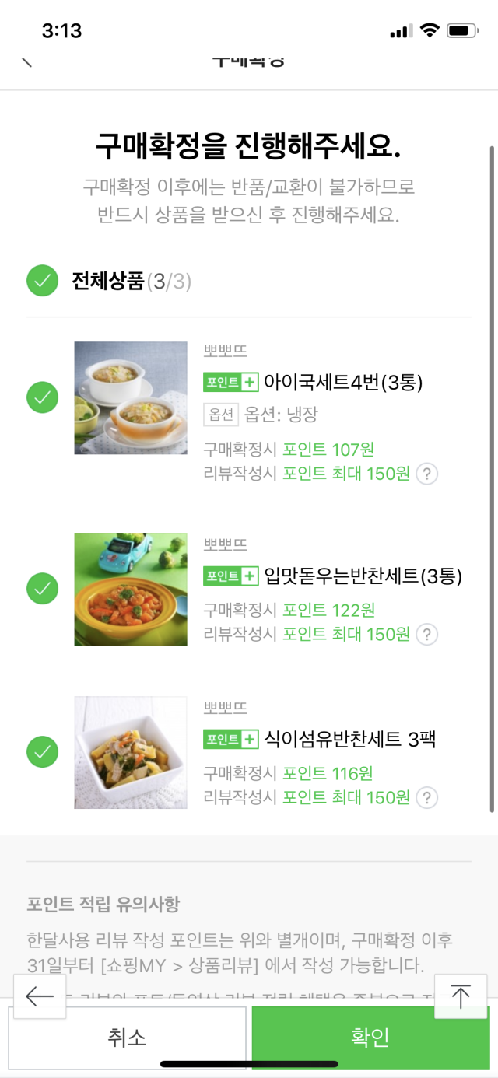The image size is (498, 1078).
Task: Open review points help for 입맛돋우는반찬세트
Action: tap(426, 635)
